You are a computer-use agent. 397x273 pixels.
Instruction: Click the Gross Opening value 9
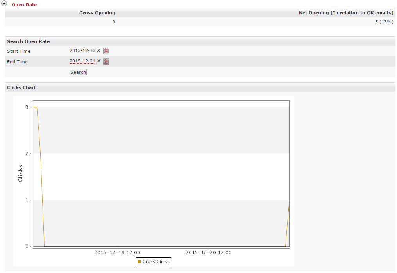(x=114, y=22)
